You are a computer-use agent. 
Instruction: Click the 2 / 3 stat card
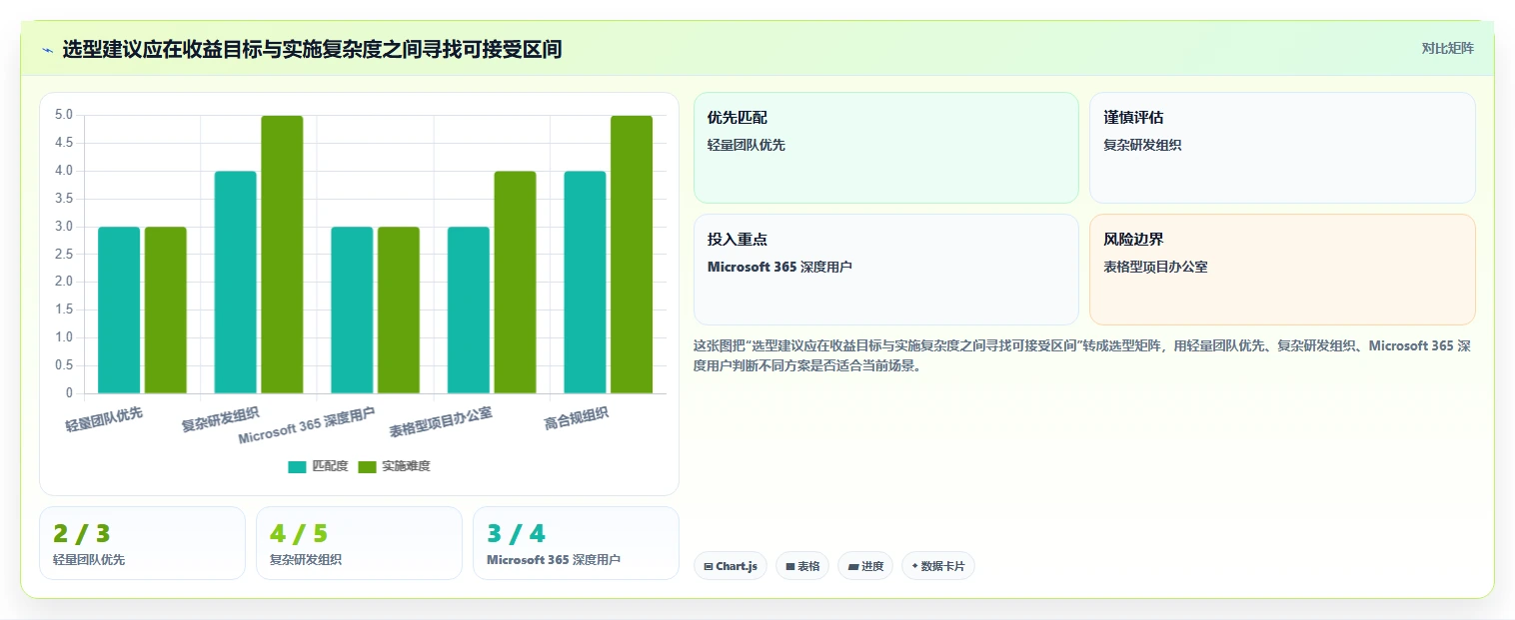(x=142, y=543)
